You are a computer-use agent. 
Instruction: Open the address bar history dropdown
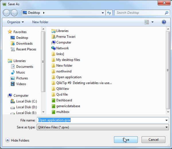103,13
